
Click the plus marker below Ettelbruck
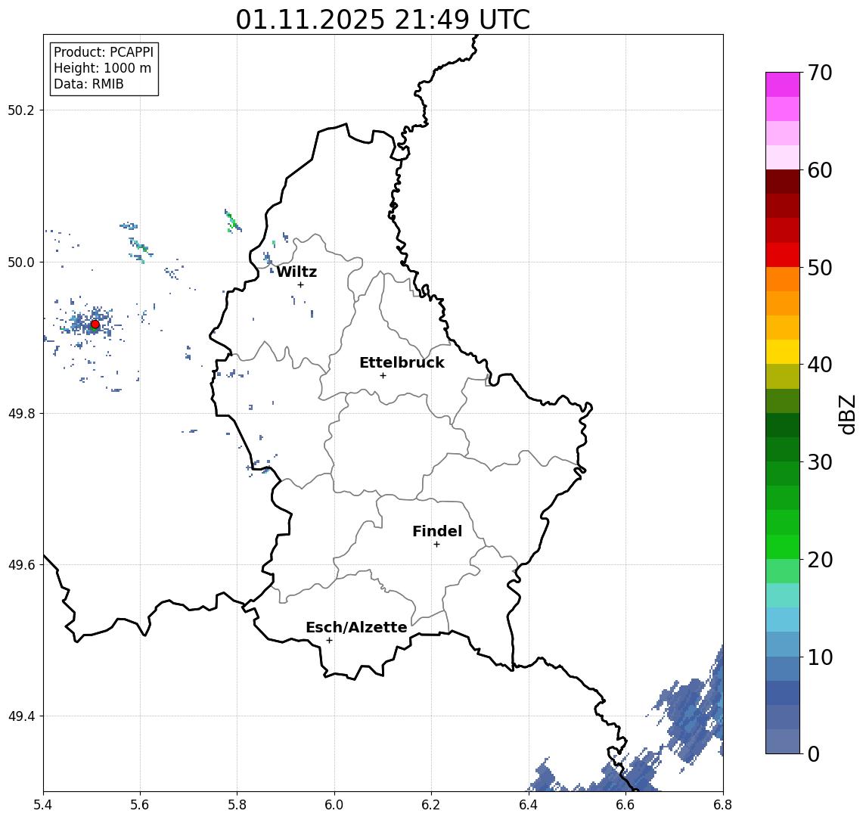tap(383, 376)
